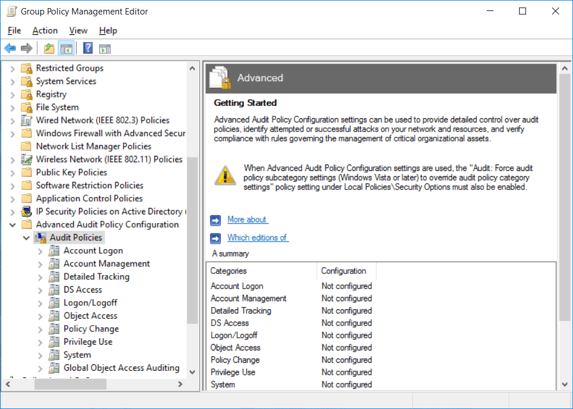Toggle the Show/Hide Console Tree icon

pyautogui.click(x=66, y=48)
